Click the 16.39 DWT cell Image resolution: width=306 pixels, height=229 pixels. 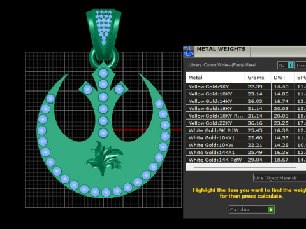tap(283, 152)
